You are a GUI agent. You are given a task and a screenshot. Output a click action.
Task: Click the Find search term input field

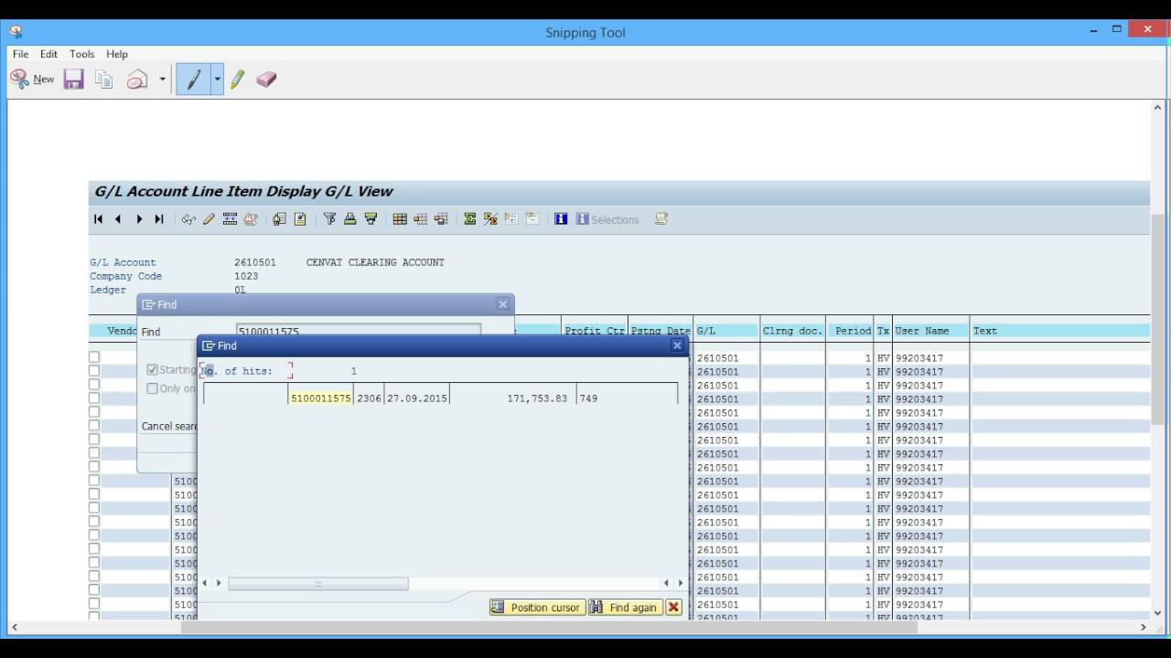[359, 331]
